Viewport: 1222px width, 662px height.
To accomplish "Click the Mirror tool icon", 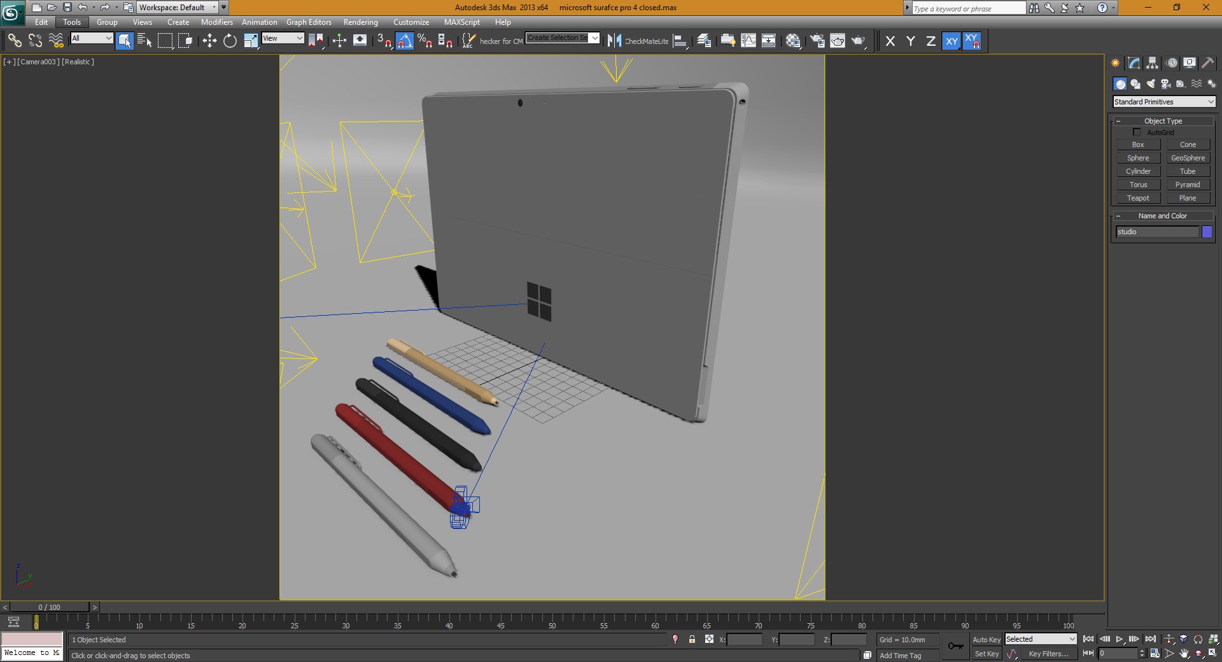I will [x=614, y=41].
